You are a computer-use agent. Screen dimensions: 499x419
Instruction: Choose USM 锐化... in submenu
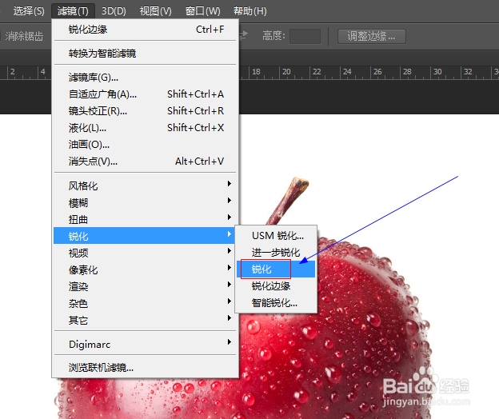coord(276,236)
